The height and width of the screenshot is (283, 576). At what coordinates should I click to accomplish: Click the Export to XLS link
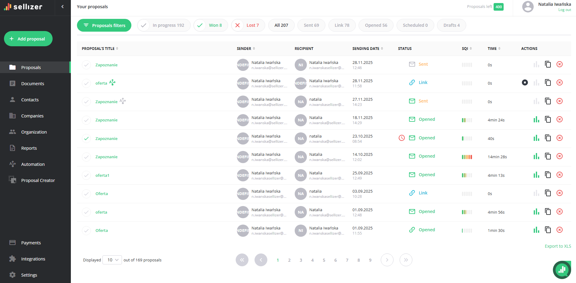[557, 246]
